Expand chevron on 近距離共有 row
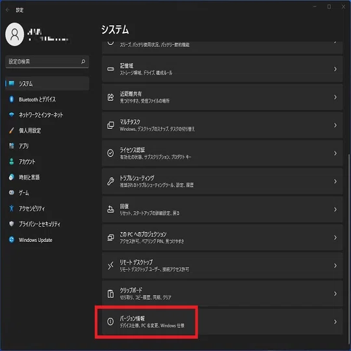The width and height of the screenshot is (351, 351). pyautogui.click(x=335, y=97)
